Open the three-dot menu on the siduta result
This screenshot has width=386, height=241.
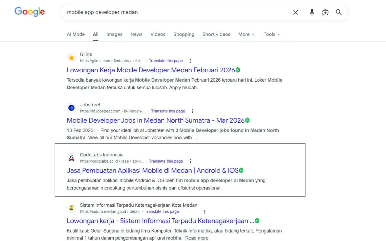pos(204,211)
